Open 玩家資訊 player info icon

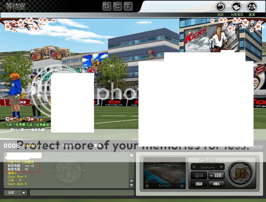point(236,6)
